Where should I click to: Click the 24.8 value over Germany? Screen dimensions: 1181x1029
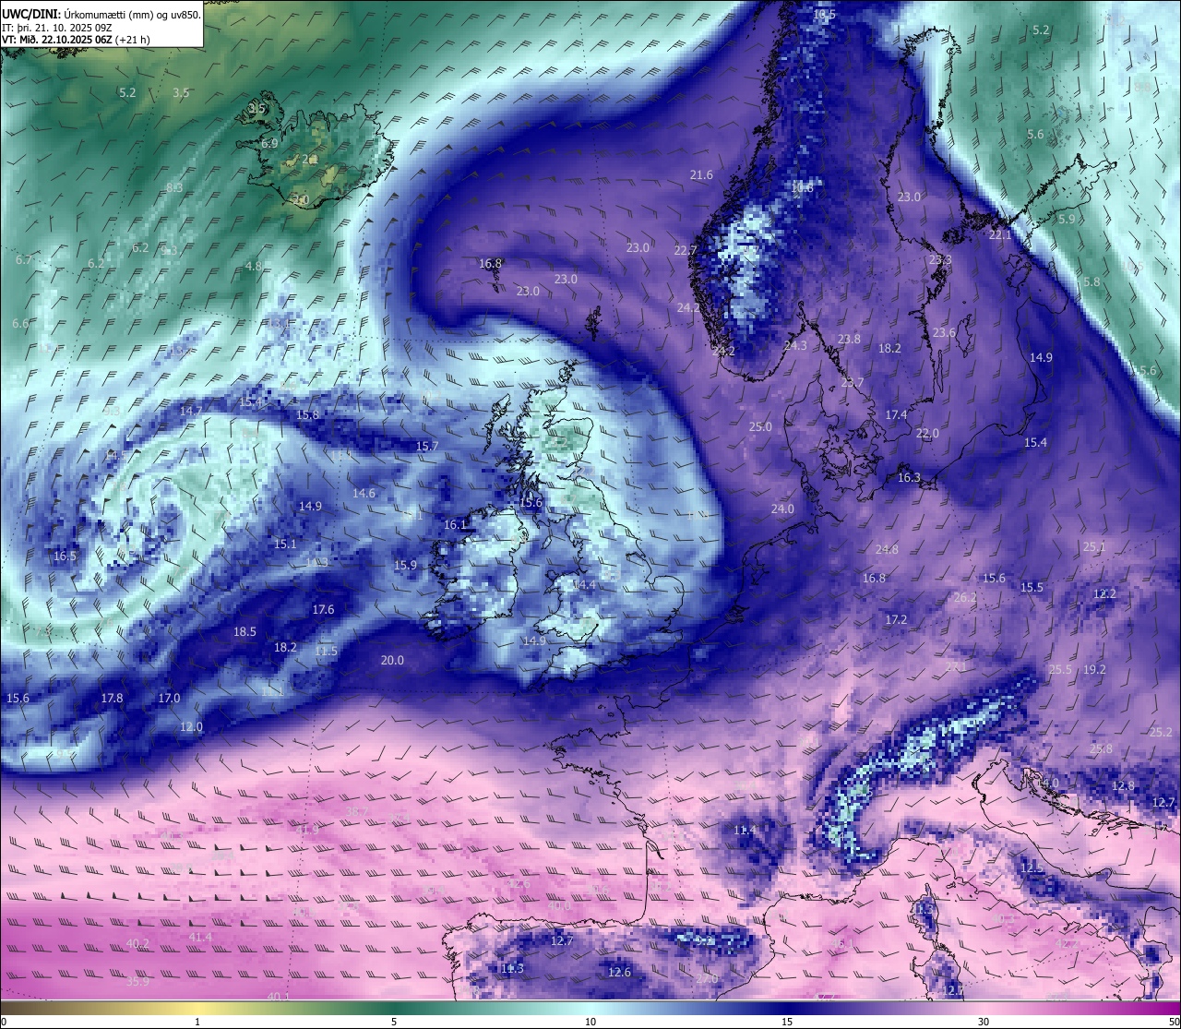[x=887, y=550]
